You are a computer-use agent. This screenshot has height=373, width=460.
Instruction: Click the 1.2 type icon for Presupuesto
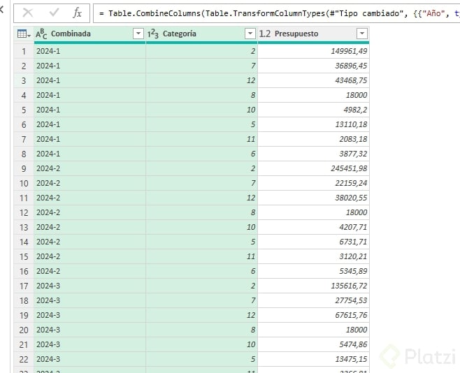tap(265, 34)
